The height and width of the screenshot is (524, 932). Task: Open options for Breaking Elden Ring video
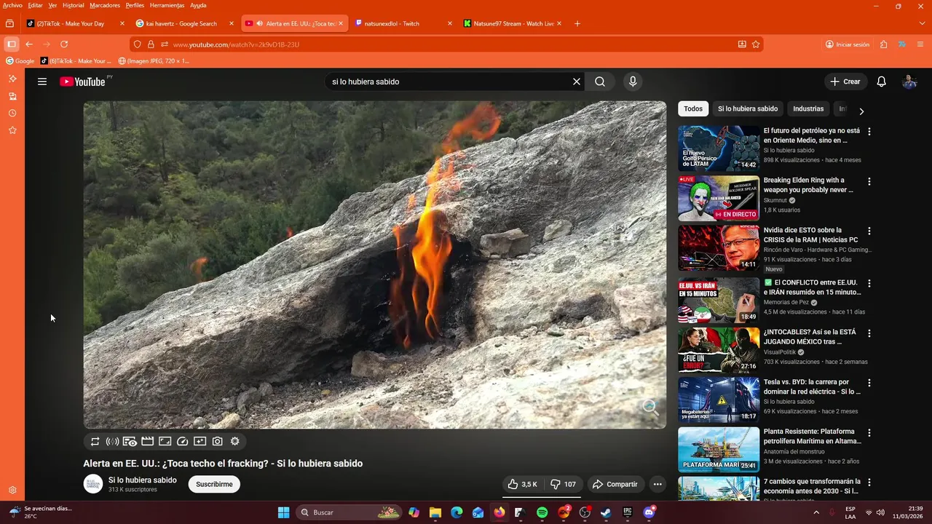(869, 181)
